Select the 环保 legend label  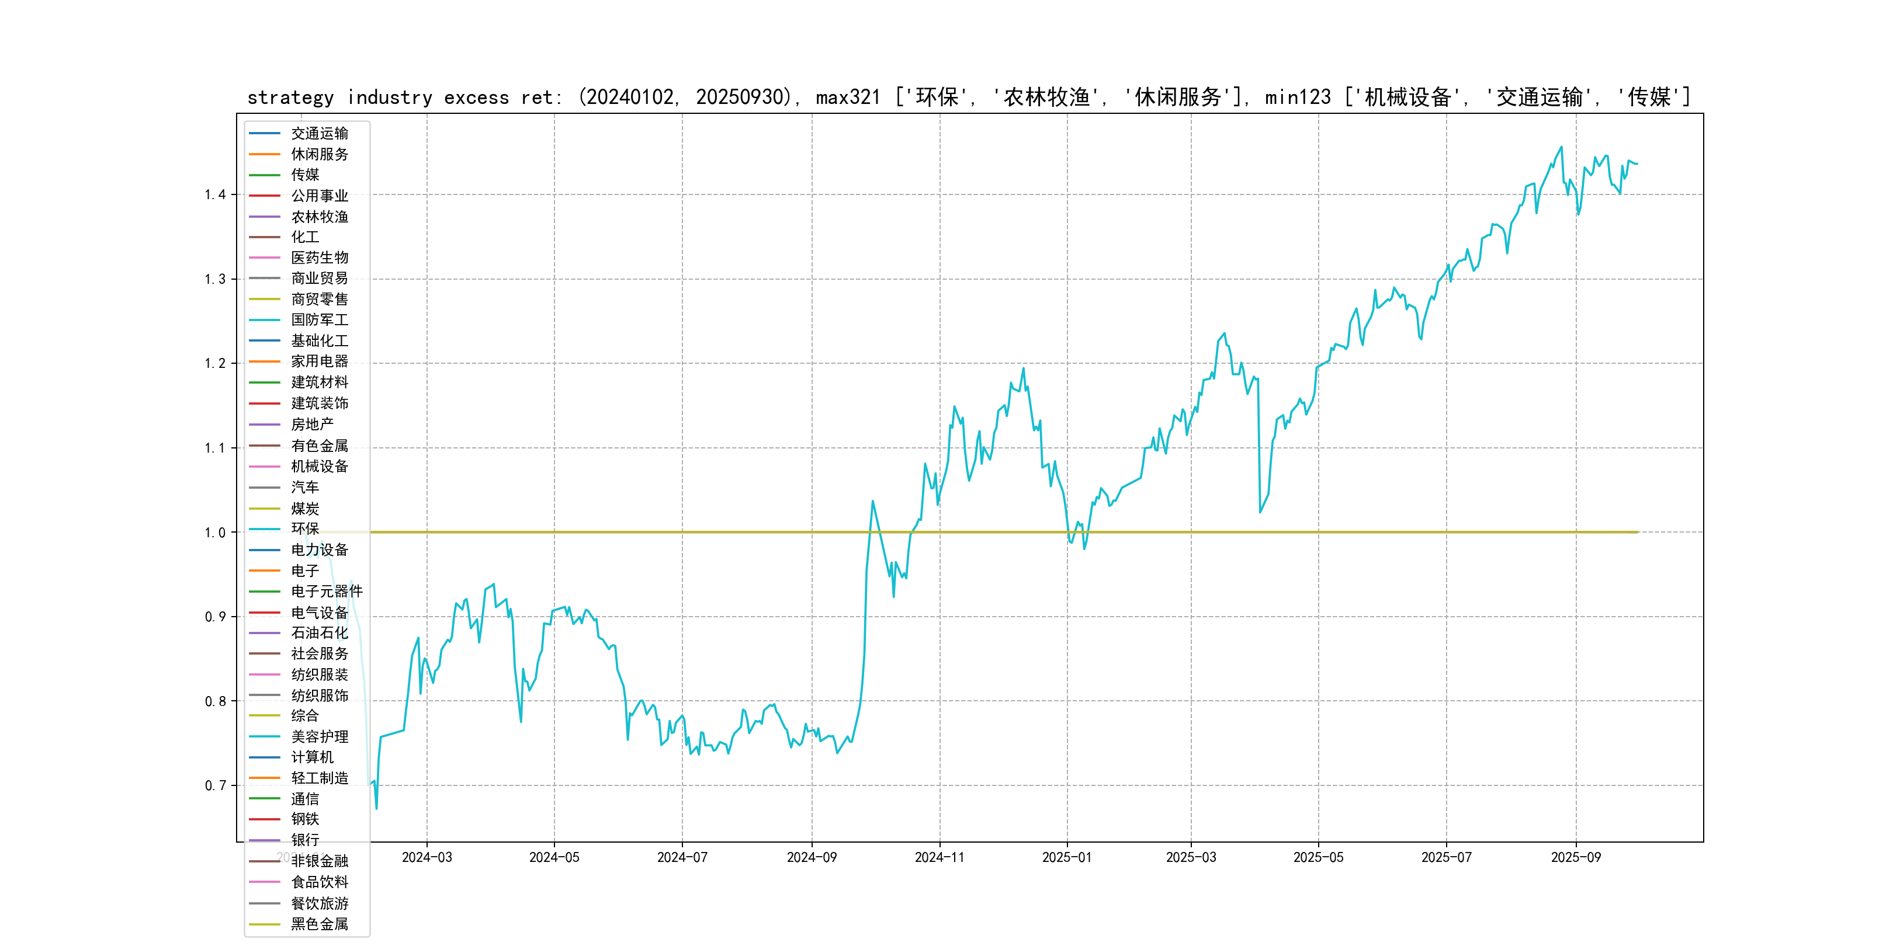[x=305, y=529]
